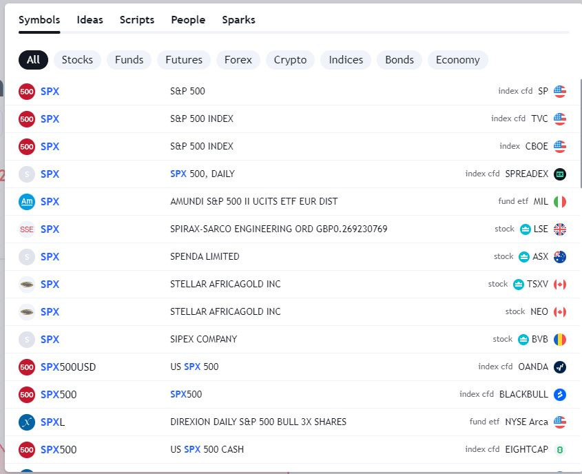Open the People tab
582x474 pixels.
[188, 20]
